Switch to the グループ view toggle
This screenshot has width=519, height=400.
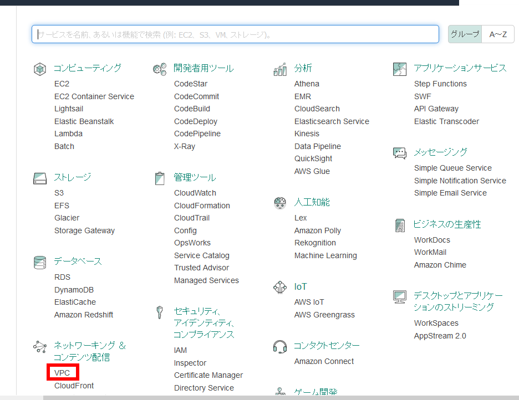tap(465, 34)
